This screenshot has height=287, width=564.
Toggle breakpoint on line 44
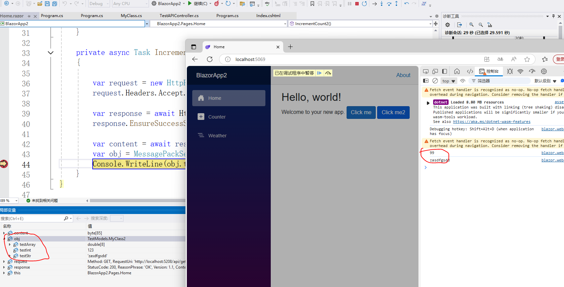coord(4,164)
